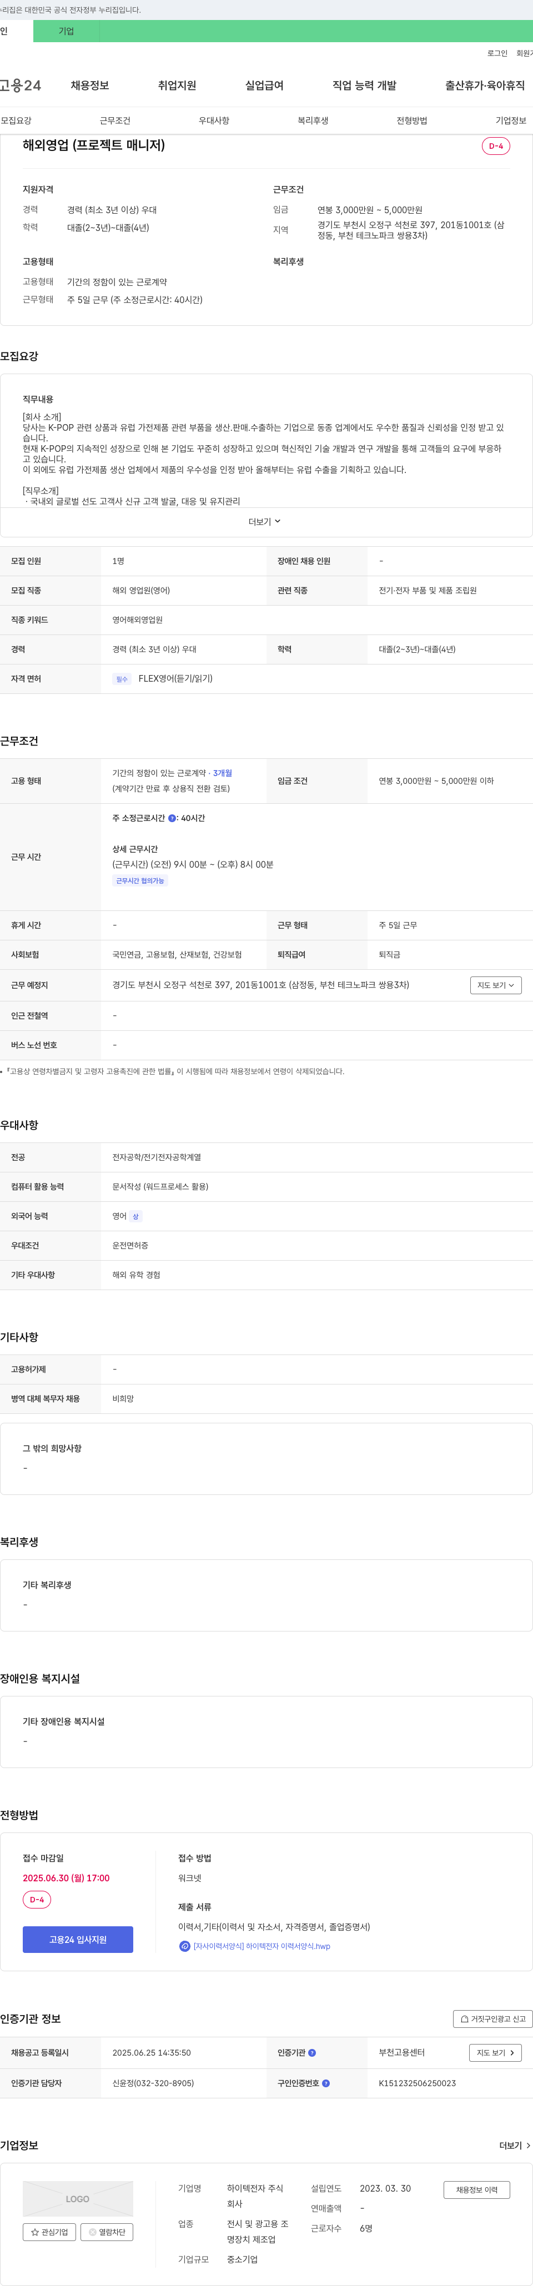This screenshot has width=533, height=2286.
Task: Click the 전자공학/전기전자공학계열 major text
Action: (x=157, y=1157)
